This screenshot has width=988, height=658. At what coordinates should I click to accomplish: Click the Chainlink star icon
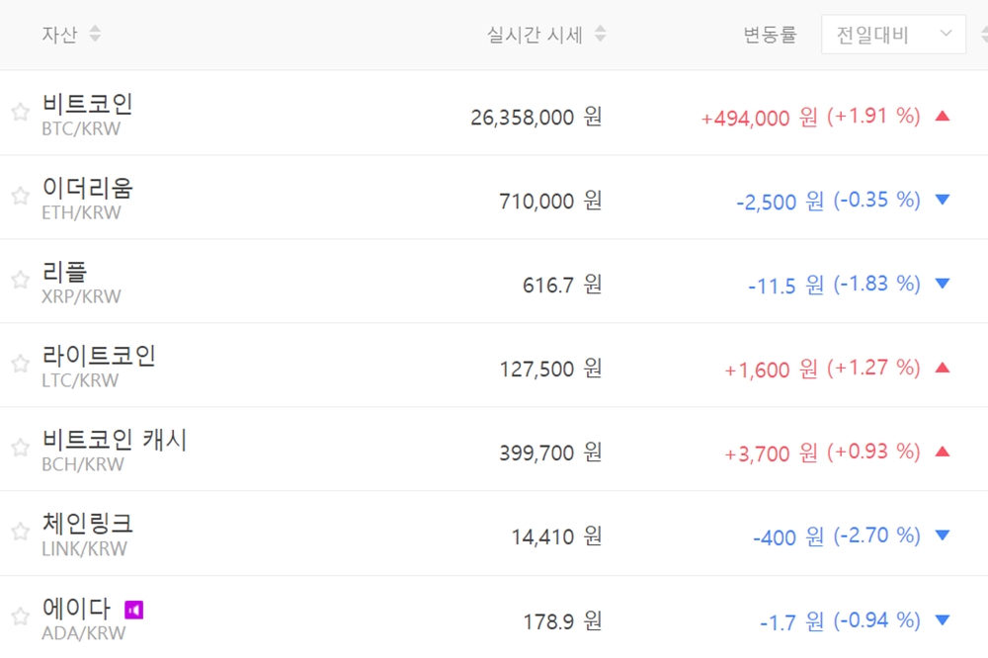(x=20, y=533)
